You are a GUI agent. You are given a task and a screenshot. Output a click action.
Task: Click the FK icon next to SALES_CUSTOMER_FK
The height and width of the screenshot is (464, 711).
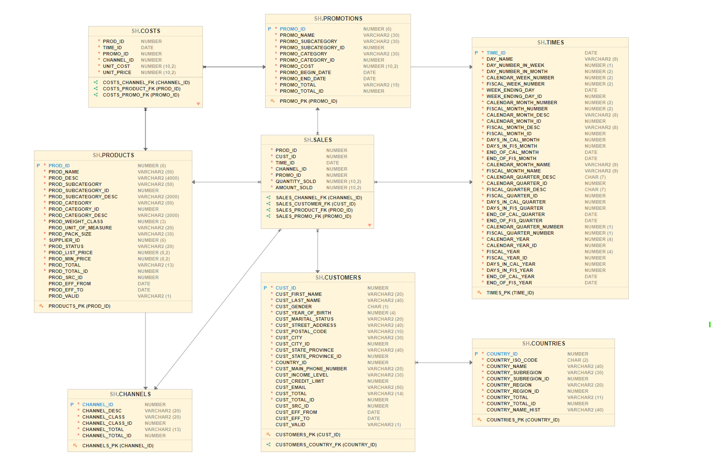click(x=267, y=204)
